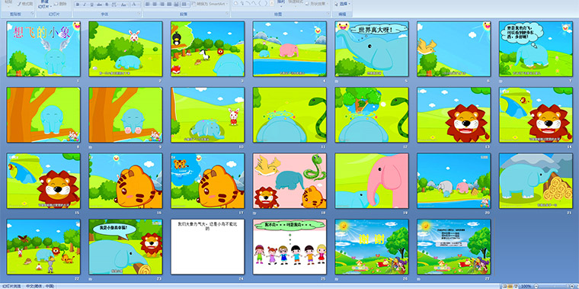
Task: Toggle Bold formatting in font group
Action: pyautogui.click(x=78, y=5)
